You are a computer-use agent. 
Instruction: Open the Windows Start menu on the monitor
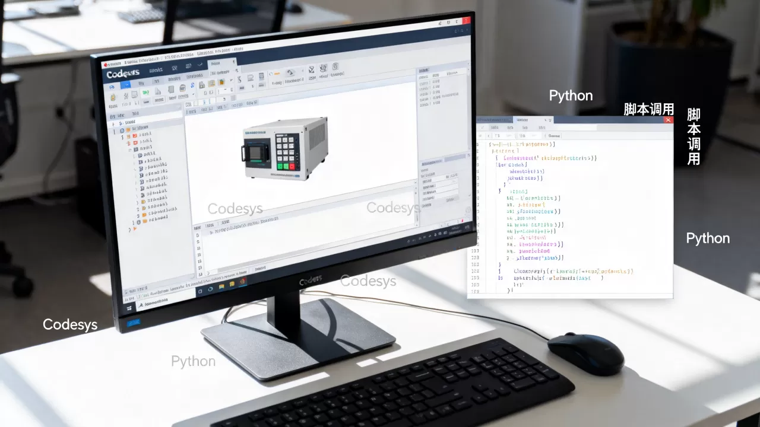tap(129, 308)
